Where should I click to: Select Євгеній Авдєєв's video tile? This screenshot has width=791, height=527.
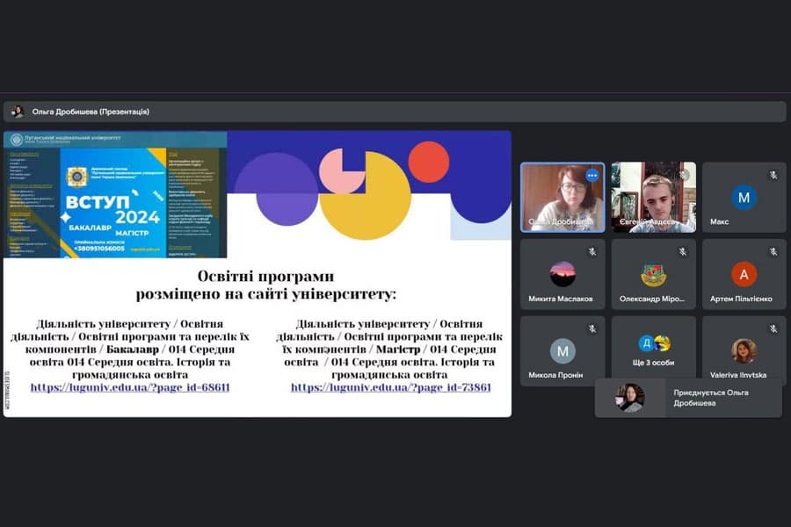[x=653, y=197]
